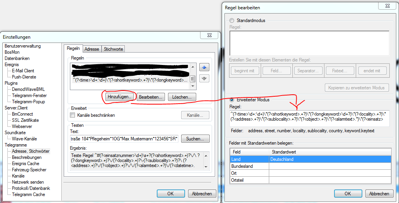The image size is (399, 203).
Task: Switch to the Adresse tab
Action: (x=92, y=49)
